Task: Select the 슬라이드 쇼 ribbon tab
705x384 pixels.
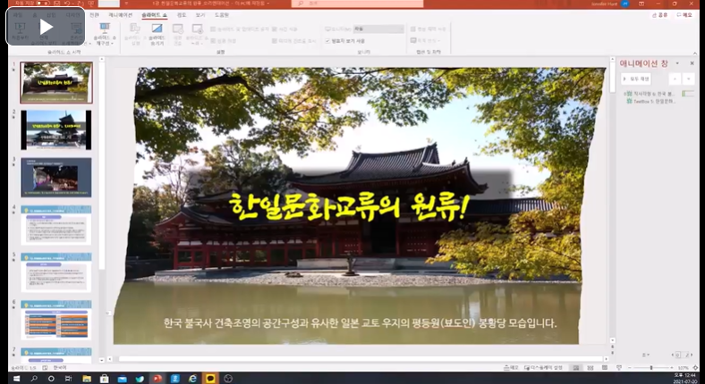Action: [154, 15]
